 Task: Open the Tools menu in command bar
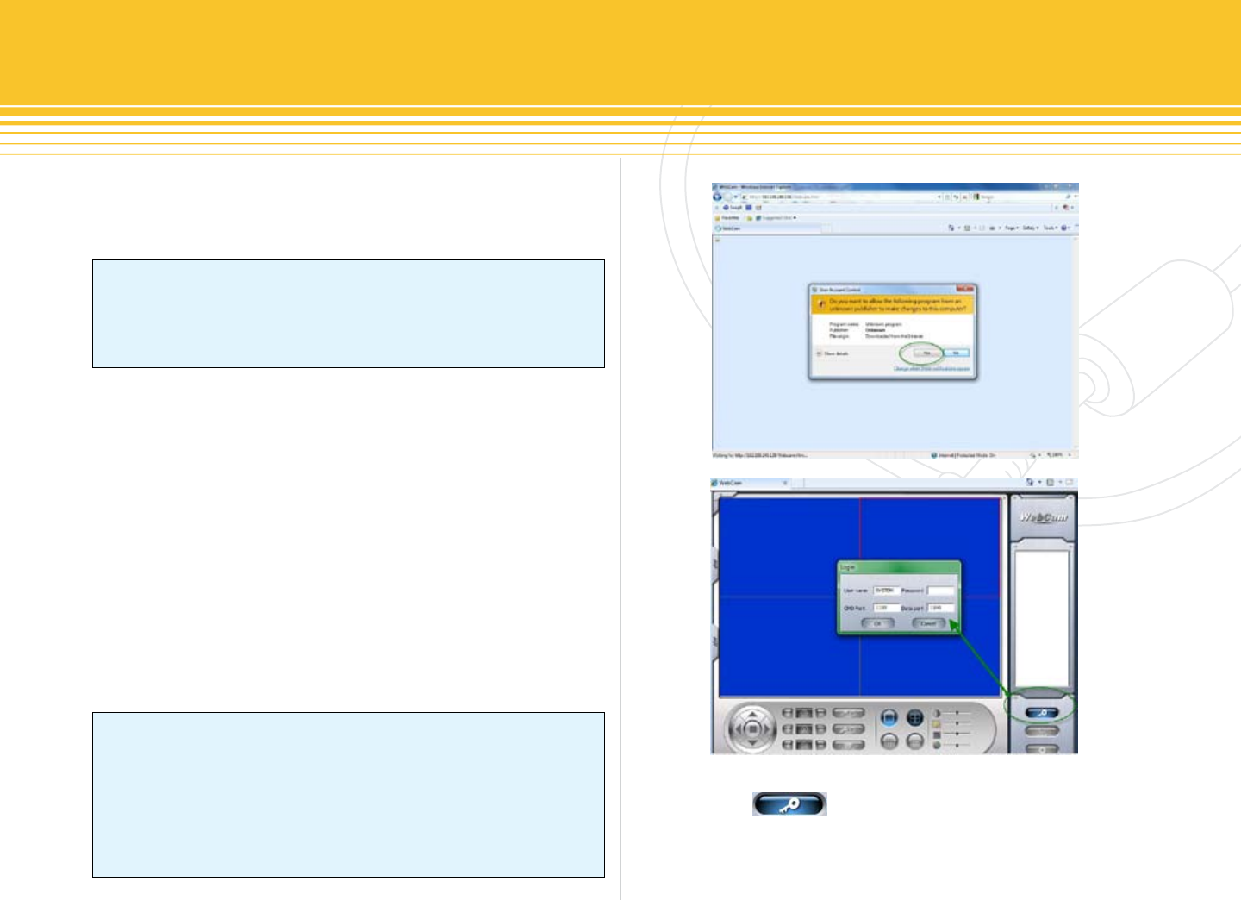[x=1050, y=228]
